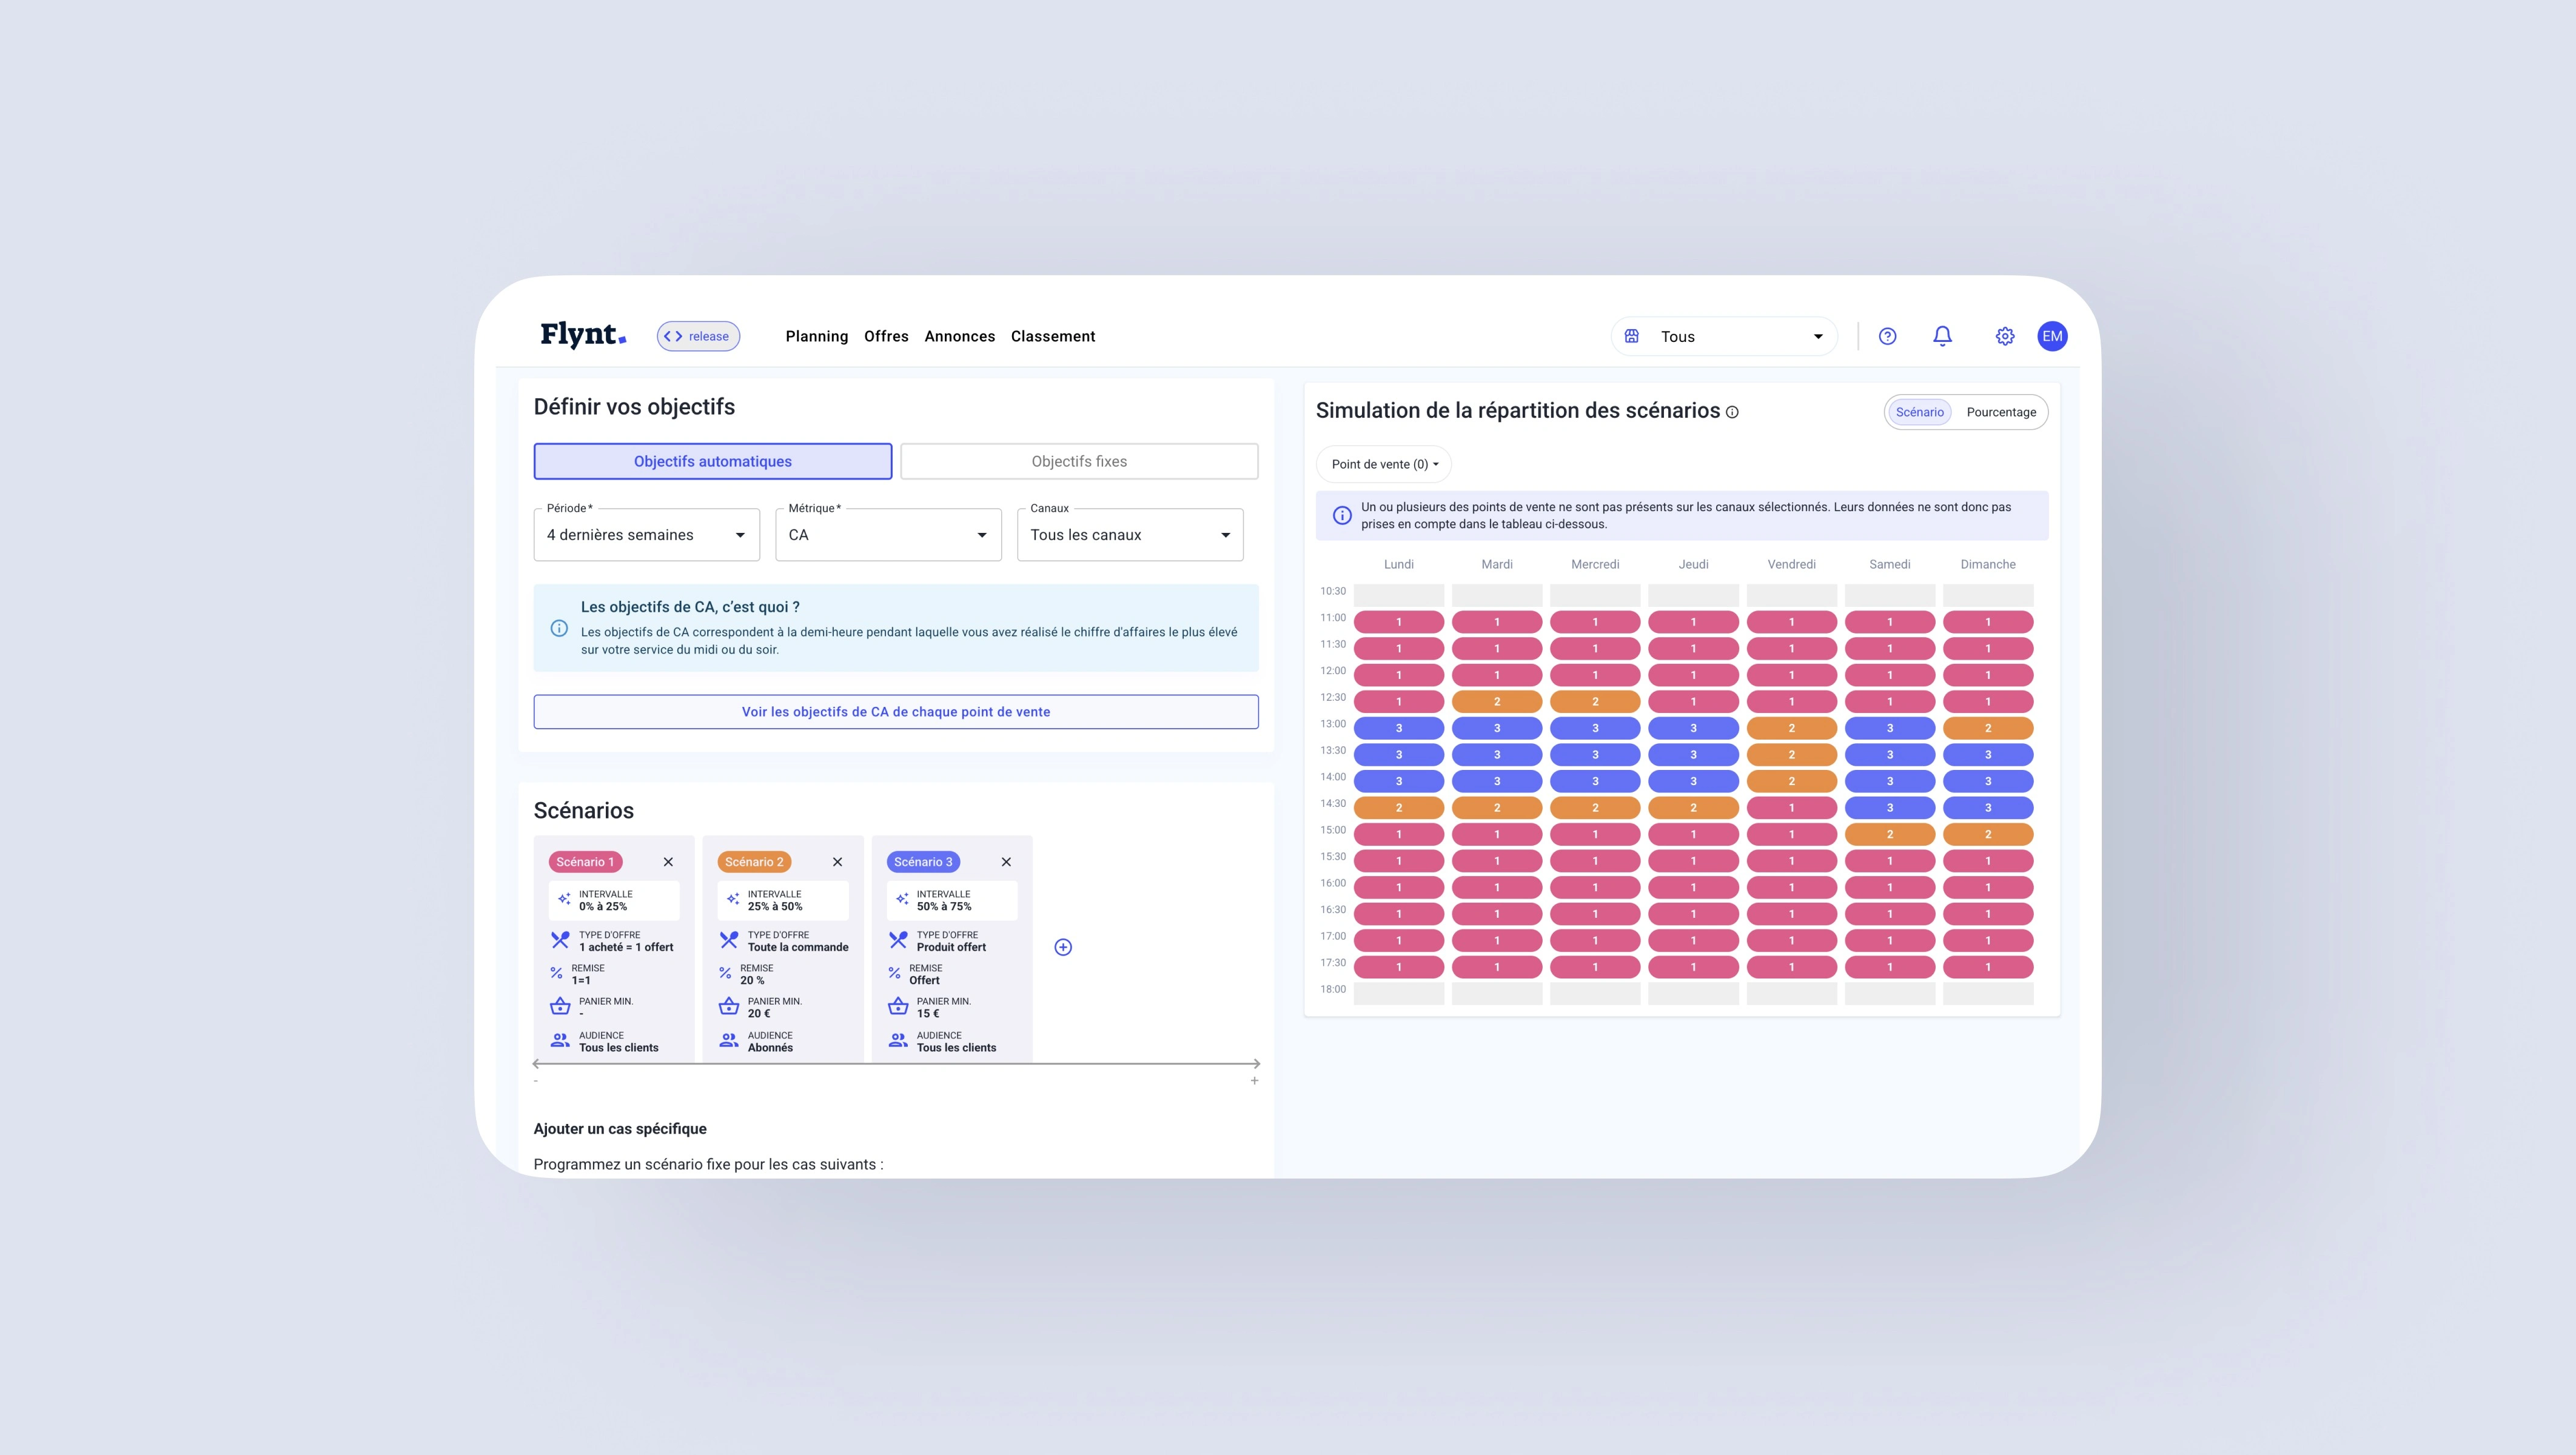Expand the Canaux dropdown
The width and height of the screenshot is (2576, 1455).
(x=1130, y=535)
